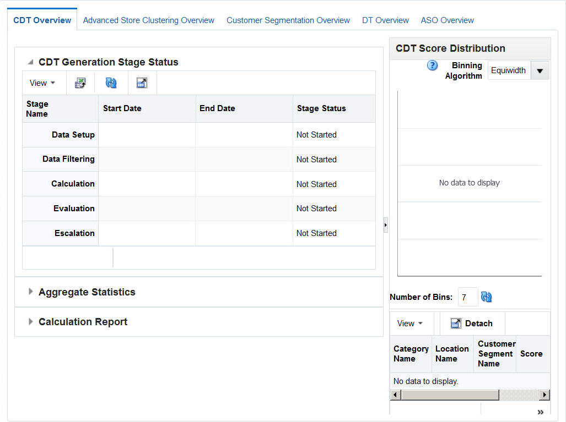Open the Customer Segmentation Overview tab
This screenshot has width=566, height=422.
coord(288,20)
